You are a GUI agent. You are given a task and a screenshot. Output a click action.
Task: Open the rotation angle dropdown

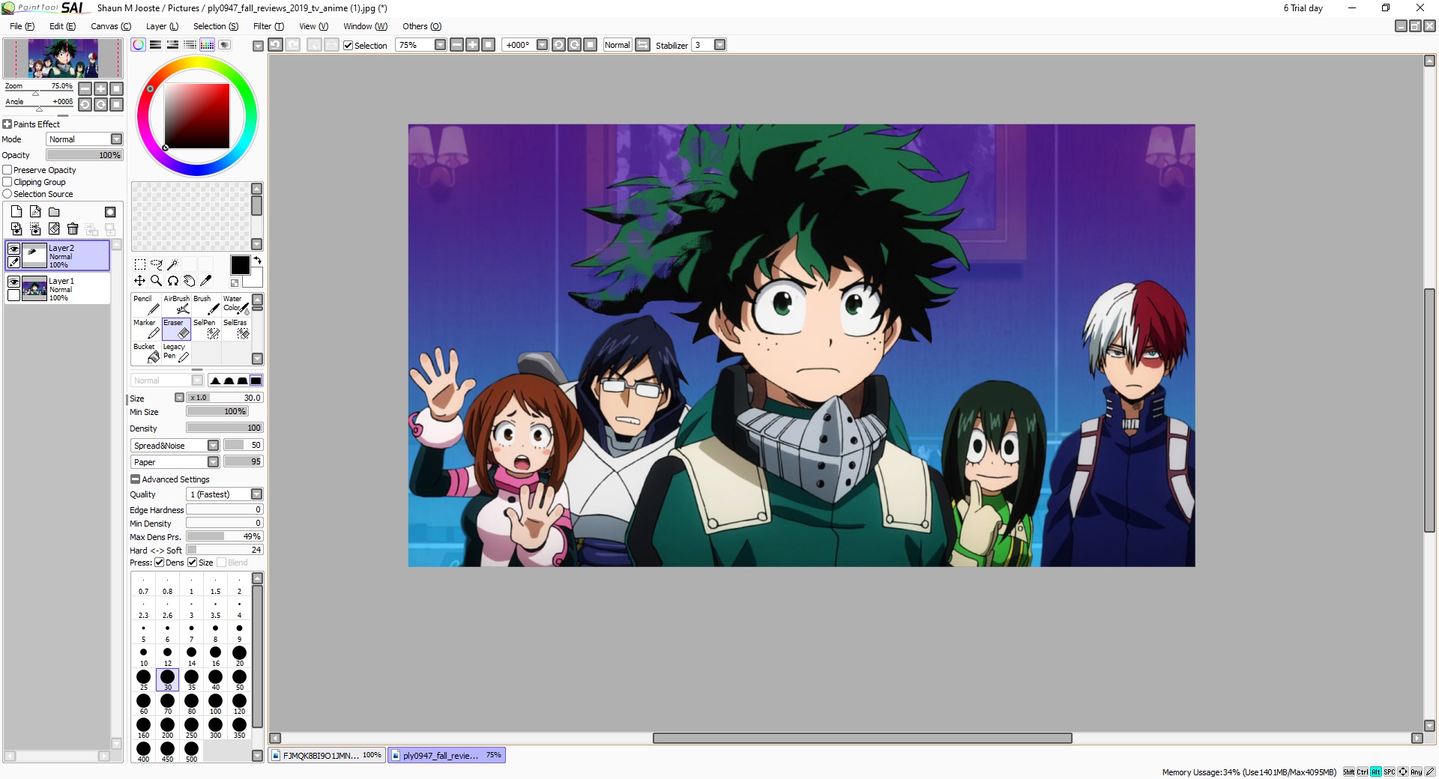[x=543, y=45]
